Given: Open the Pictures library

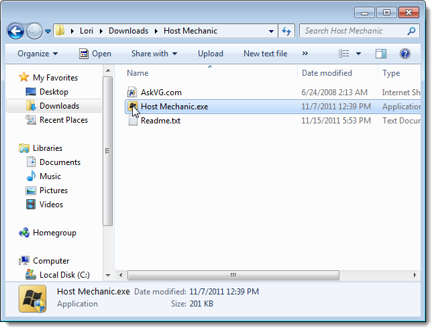Looking at the screenshot, I should point(54,190).
